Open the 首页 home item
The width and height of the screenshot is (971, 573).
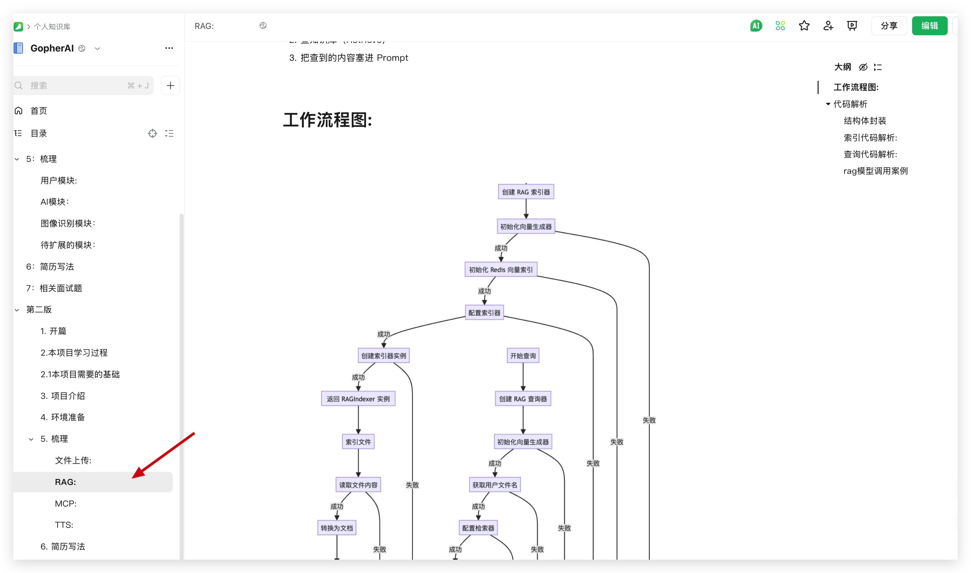tap(39, 111)
